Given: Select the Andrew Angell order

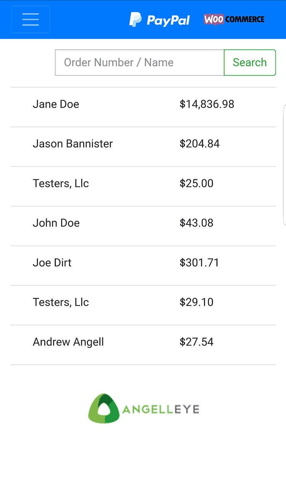Looking at the screenshot, I should pos(68,342).
